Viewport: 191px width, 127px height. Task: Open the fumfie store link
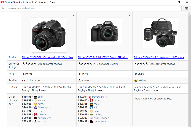[41, 104]
